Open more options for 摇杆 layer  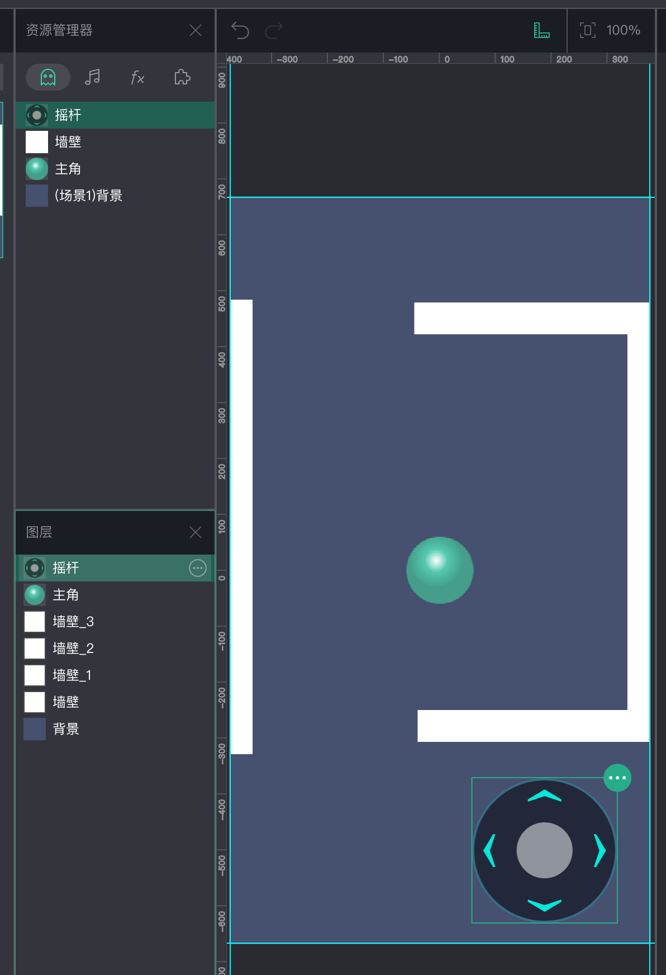[198, 568]
